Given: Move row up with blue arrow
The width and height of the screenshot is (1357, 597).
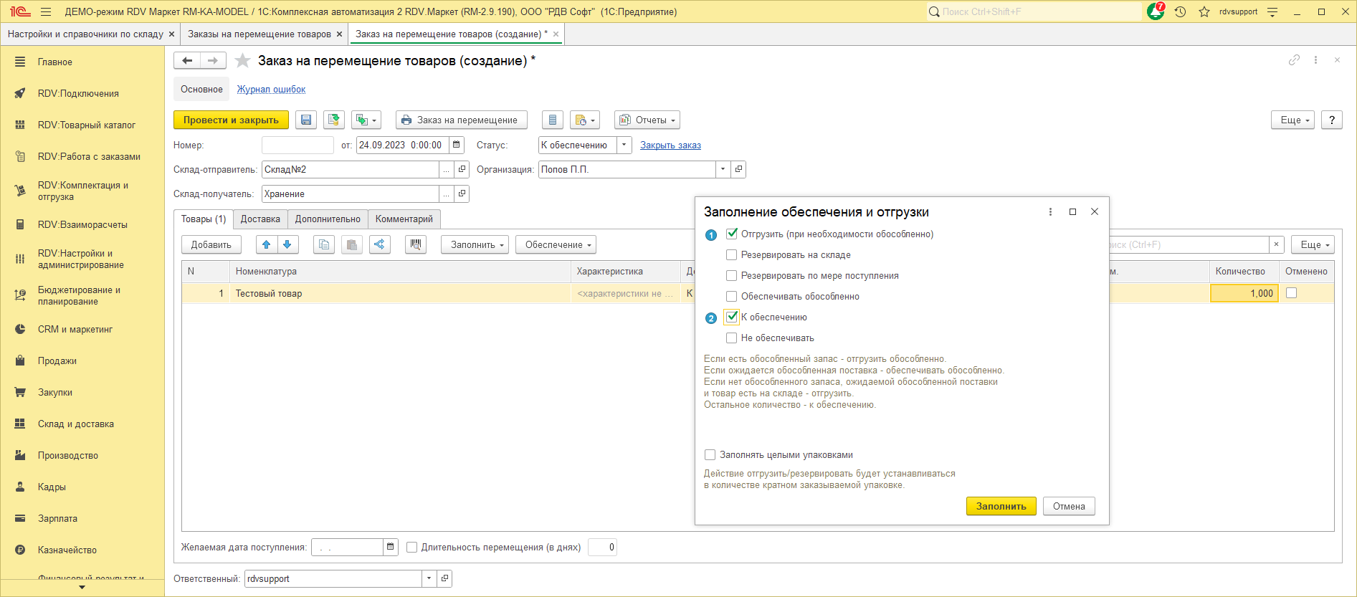Looking at the screenshot, I should click(266, 245).
